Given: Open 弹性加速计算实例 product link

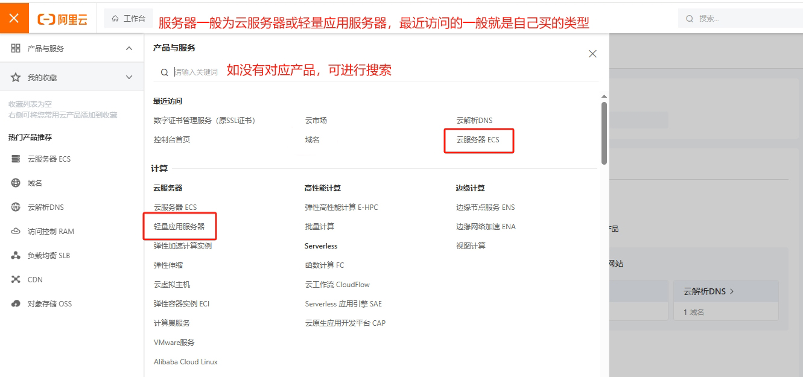Looking at the screenshot, I should pyautogui.click(x=183, y=246).
